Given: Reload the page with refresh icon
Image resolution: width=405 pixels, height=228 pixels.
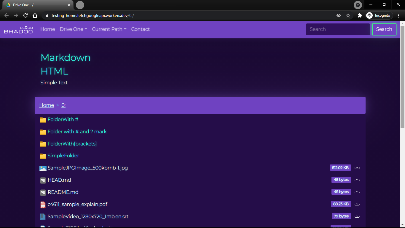Looking at the screenshot, I should 25,15.
